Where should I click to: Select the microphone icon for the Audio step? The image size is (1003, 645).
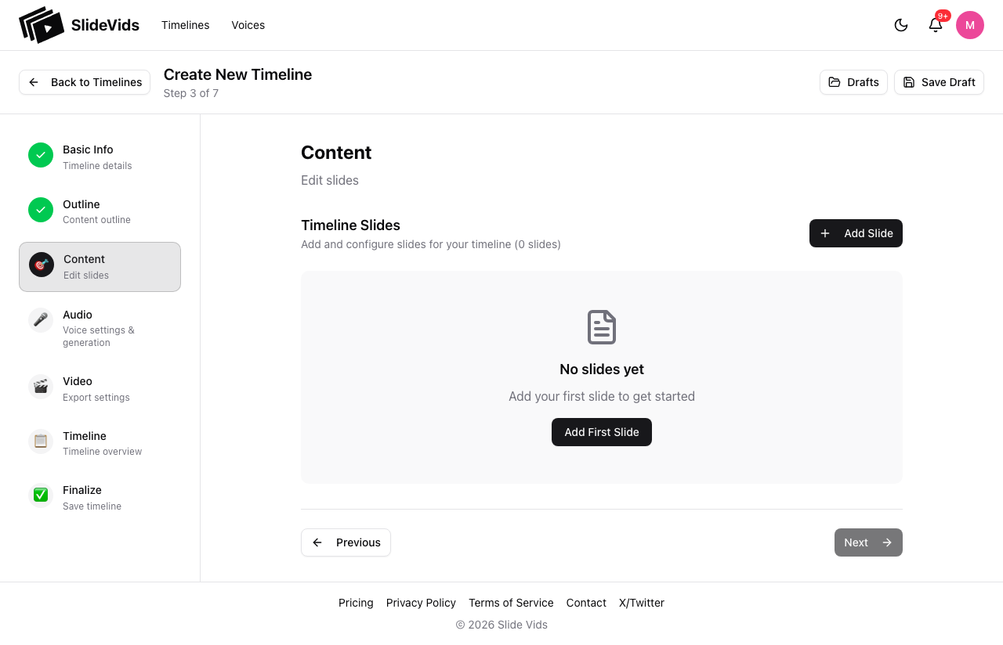(x=41, y=320)
